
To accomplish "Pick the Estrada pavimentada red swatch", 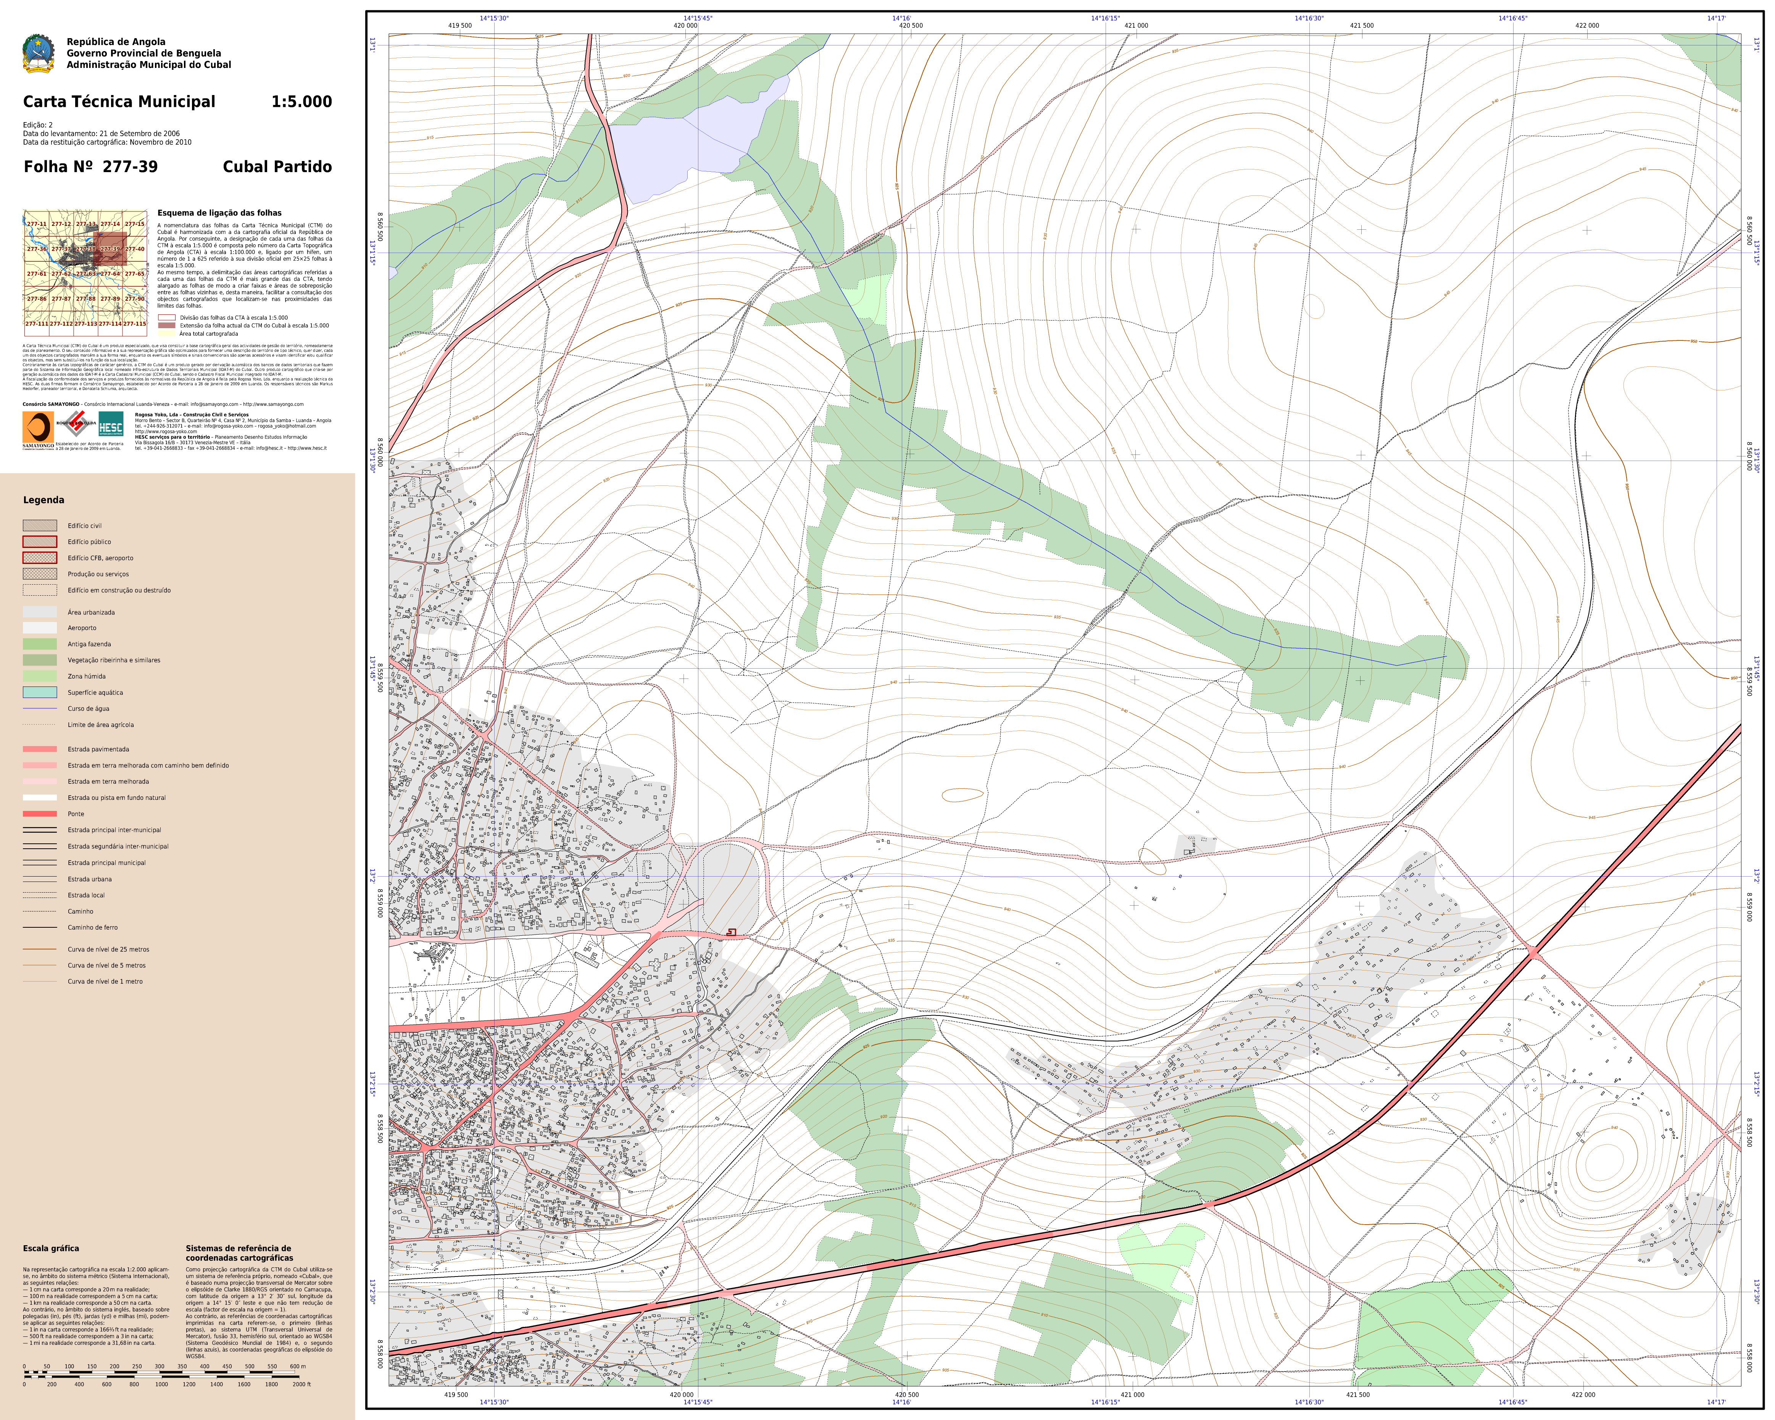I will point(40,749).
